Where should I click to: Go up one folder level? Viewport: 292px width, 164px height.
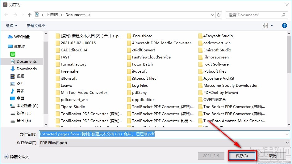29,15
